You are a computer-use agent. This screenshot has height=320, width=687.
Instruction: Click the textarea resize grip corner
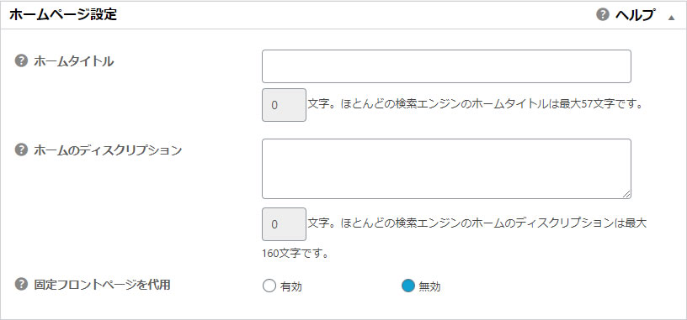click(626, 195)
